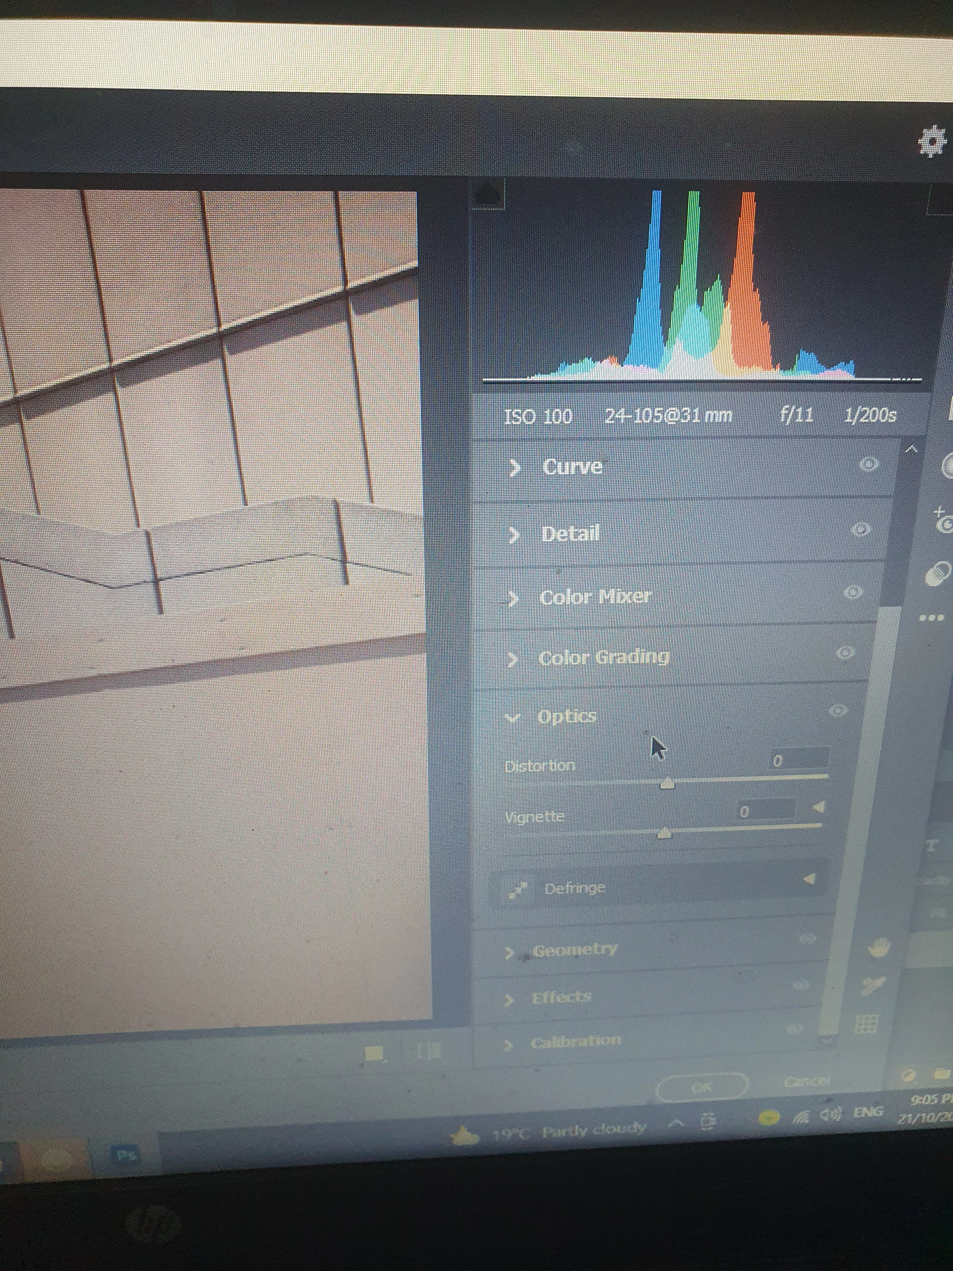Click the Distortion slider handle

tap(667, 783)
